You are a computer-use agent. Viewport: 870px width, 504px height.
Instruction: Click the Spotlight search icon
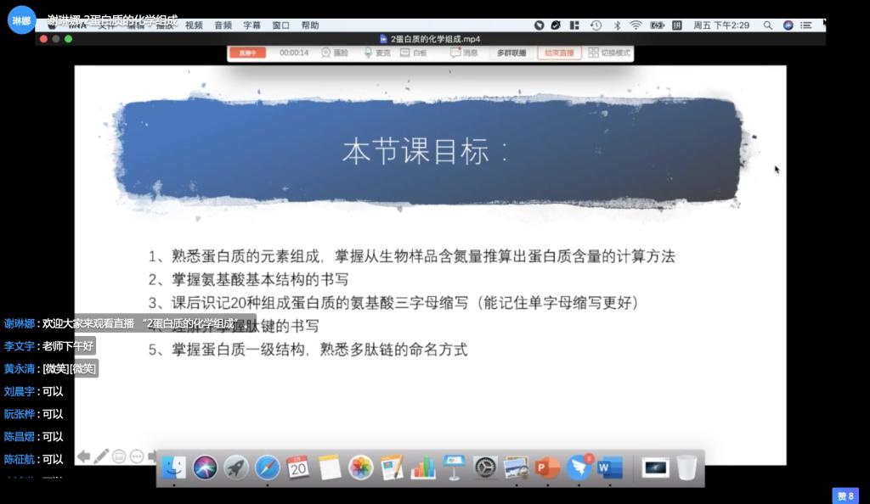767,25
